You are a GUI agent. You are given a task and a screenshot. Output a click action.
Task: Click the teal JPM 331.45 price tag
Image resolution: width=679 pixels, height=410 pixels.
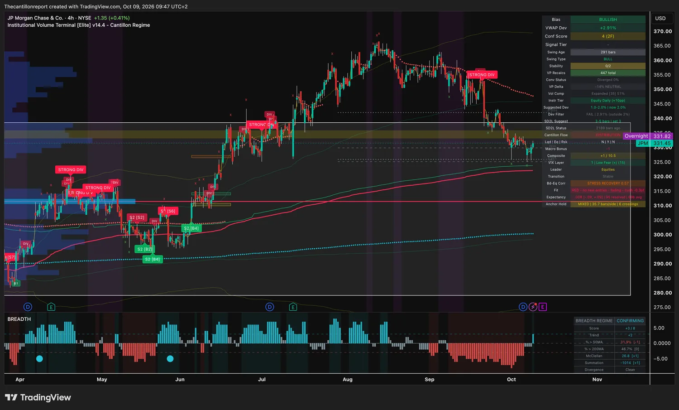coord(655,143)
